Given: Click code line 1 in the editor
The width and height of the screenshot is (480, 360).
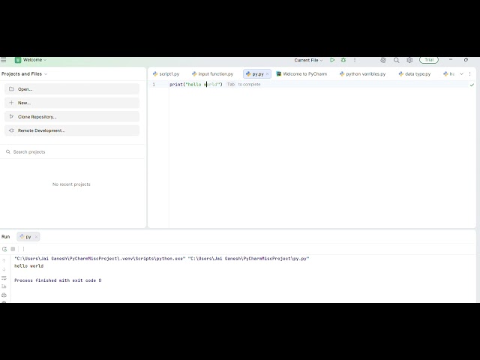Looking at the screenshot, I should (196, 85).
